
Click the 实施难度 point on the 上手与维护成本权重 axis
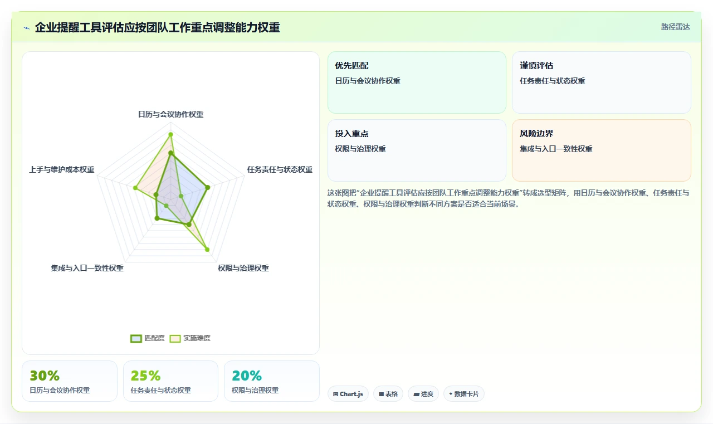[x=135, y=188]
